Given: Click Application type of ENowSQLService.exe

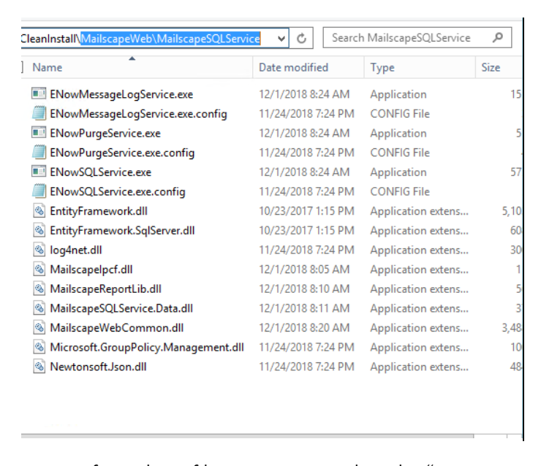Looking at the screenshot, I should point(398,172).
